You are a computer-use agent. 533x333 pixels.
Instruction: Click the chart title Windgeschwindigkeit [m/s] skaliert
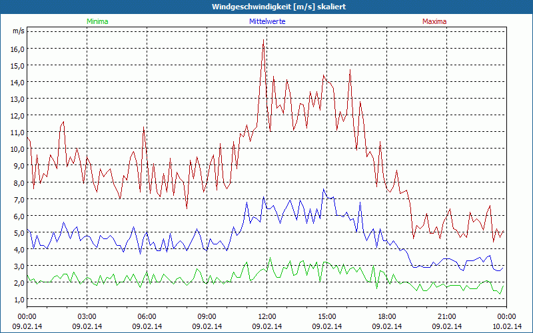[278, 7]
